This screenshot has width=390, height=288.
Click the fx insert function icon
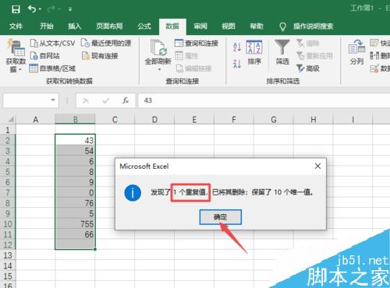tap(126, 100)
